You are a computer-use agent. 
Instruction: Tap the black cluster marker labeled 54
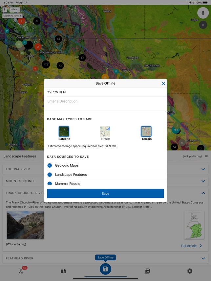pyautogui.click(x=174, y=147)
